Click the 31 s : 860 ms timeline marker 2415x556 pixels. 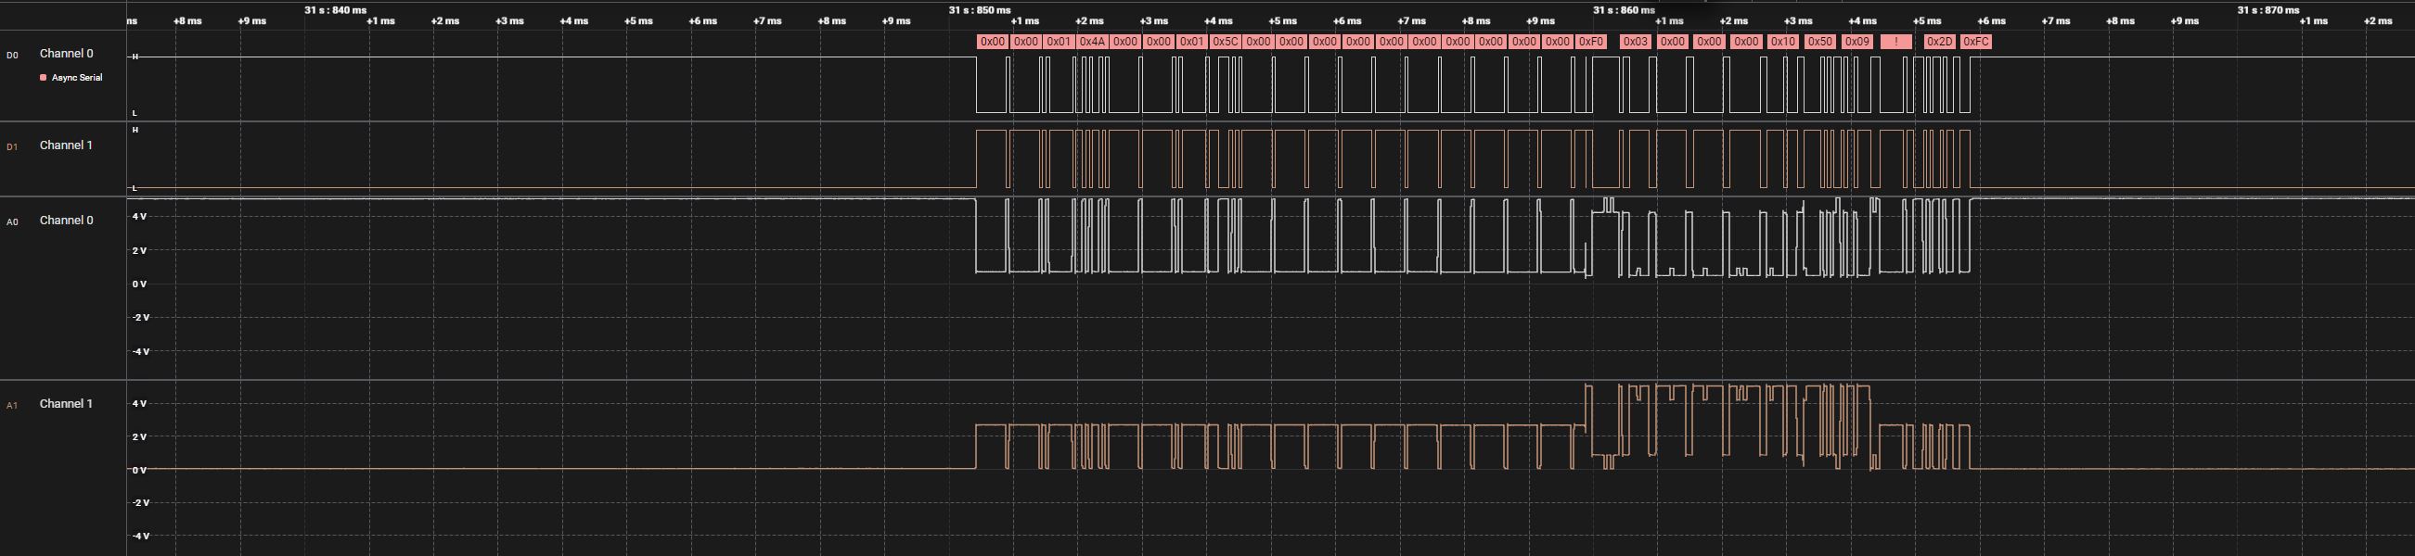click(1624, 10)
